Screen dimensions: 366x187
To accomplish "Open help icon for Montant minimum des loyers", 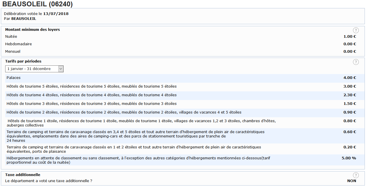I will (x=356, y=30).
